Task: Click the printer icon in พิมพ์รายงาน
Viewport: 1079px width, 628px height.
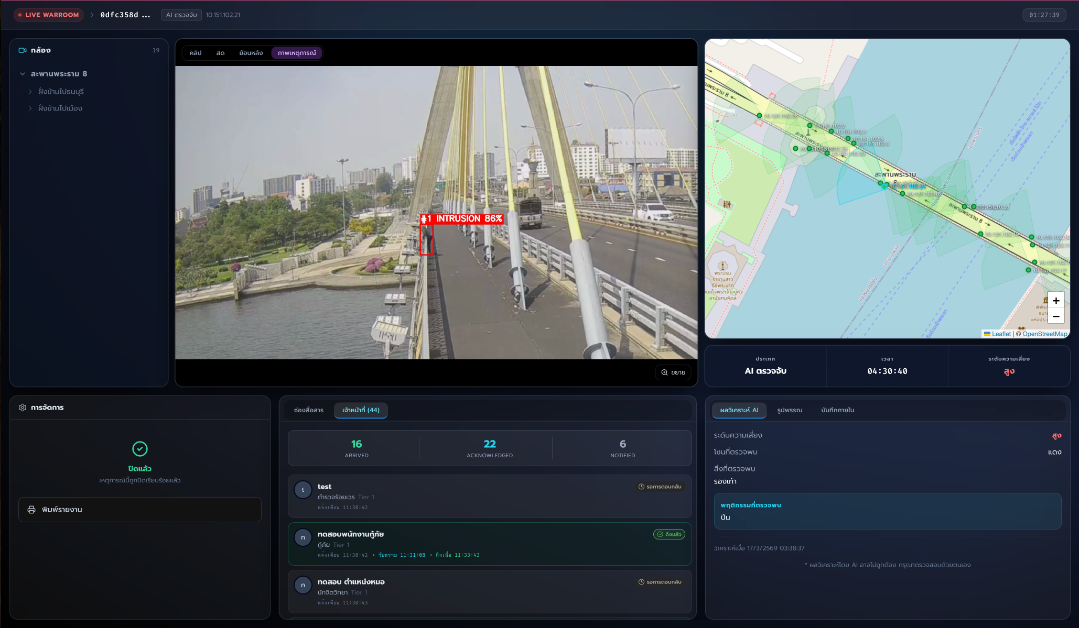Action: point(31,510)
